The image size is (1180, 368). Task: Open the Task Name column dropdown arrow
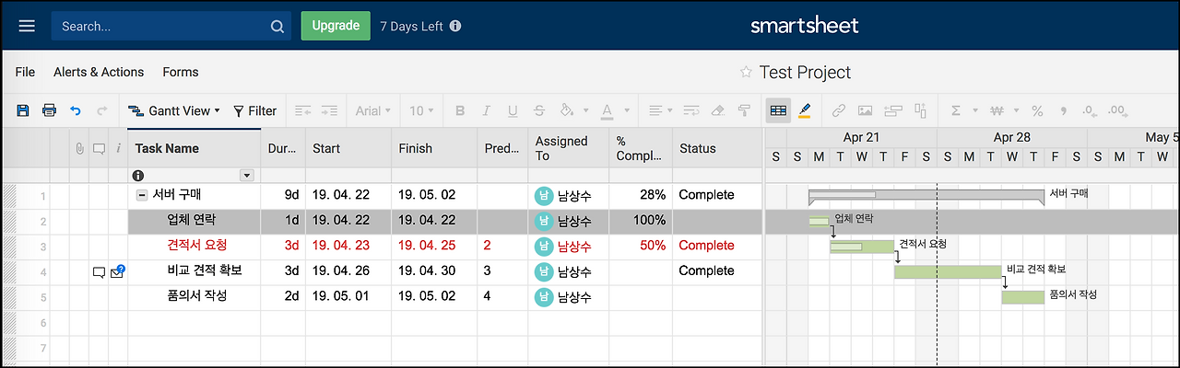[246, 175]
